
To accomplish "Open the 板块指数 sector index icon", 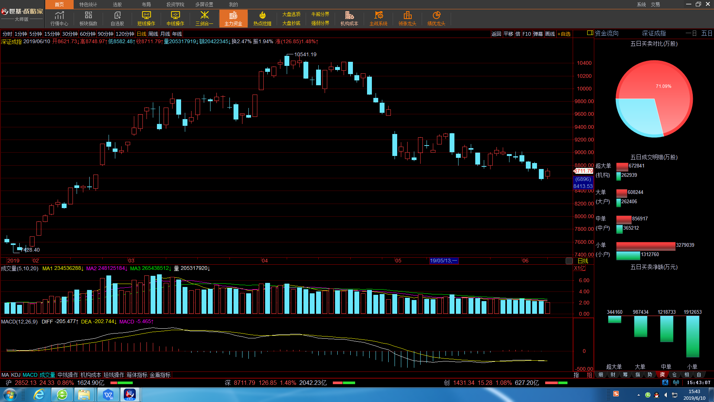I will point(88,18).
